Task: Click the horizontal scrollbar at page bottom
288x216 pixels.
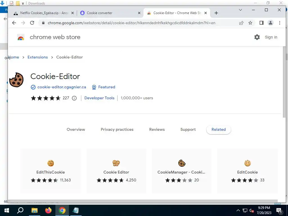Action: tap(143, 201)
